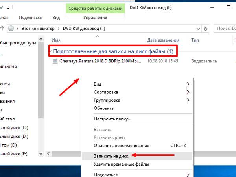Viewport: 236px width, 177px height.
Task: Open the Поделиться ribbon tab
Action: 29,18
